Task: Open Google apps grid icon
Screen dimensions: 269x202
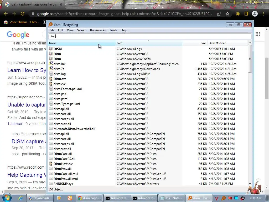Action: [x=258, y=34]
